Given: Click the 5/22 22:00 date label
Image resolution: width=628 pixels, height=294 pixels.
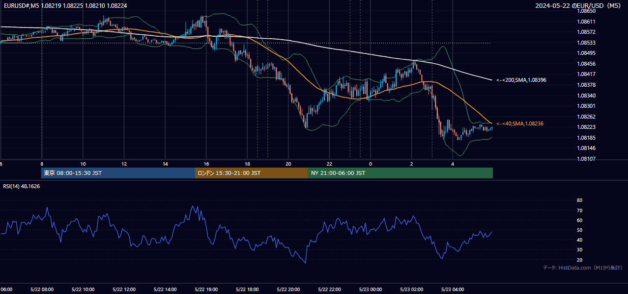Looking at the screenshot, I should [x=329, y=289].
